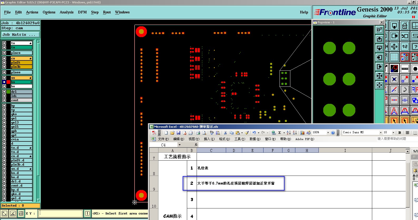Viewport: 418px width, 220px height.
Task: Click the Home view icon in Genesis toolbar
Action: [405, 25]
